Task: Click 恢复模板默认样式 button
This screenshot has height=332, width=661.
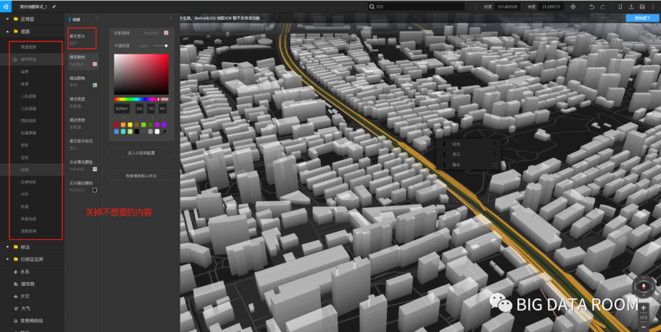Action: click(141, 175)
